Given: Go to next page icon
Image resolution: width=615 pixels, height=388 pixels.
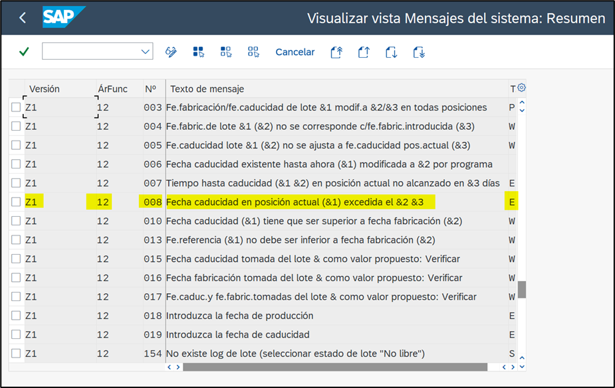Looking at the screenshot, I should tap(392, 52).
